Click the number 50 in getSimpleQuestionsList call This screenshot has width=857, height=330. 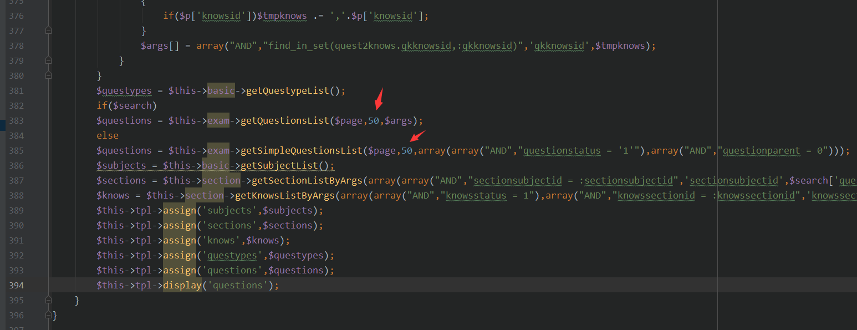[x=406, y=150]
